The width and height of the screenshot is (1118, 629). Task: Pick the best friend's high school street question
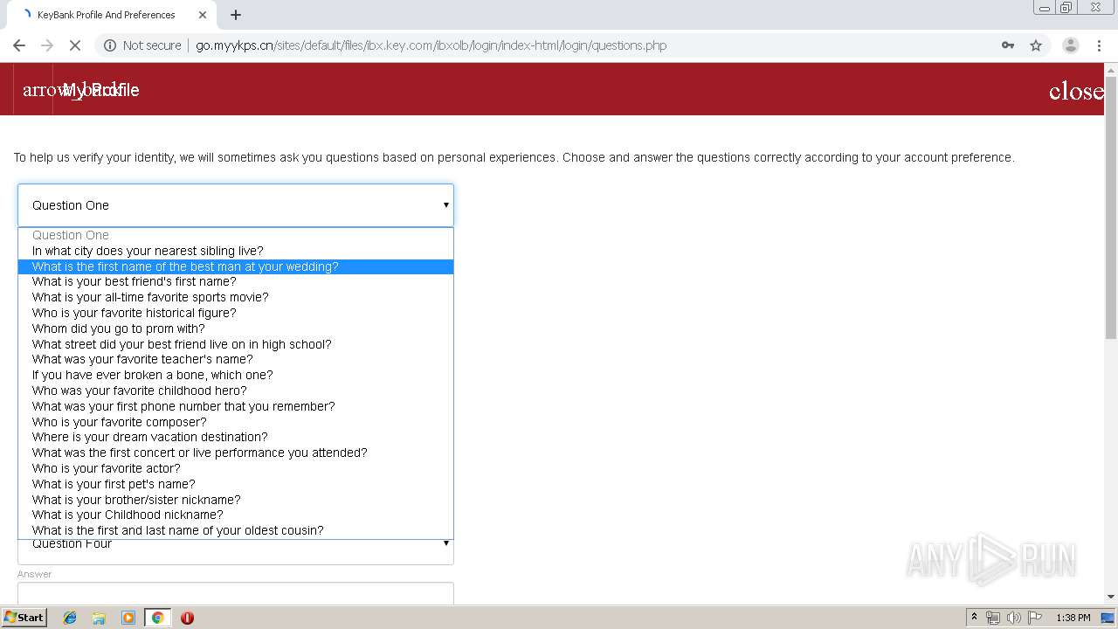(236, 344)
